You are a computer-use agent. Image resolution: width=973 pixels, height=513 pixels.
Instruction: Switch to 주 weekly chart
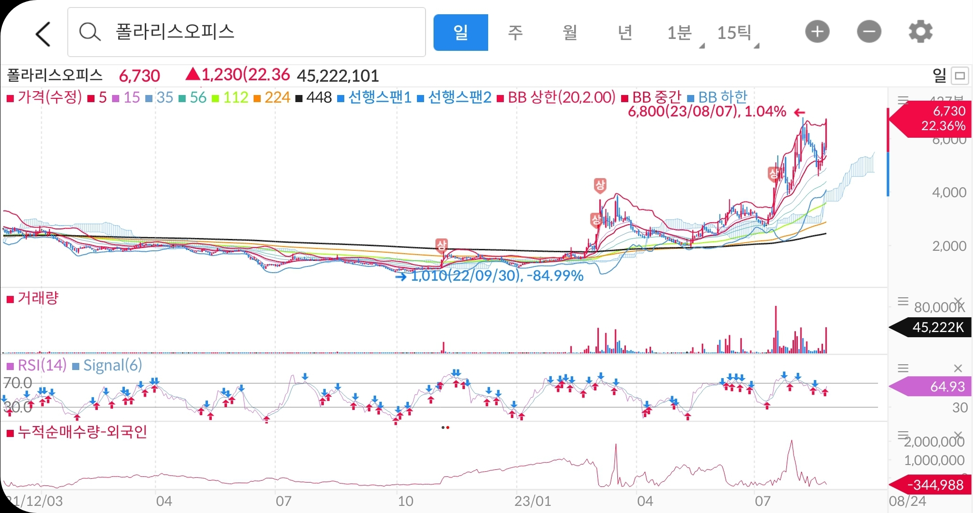[x=515, y=32]
